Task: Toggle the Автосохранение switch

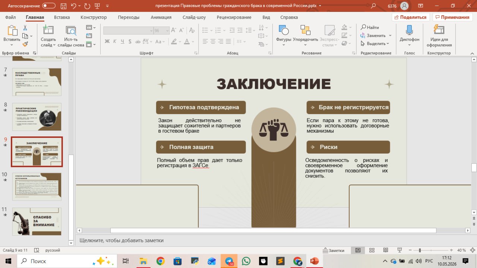Action: click(x=49, y=6)
